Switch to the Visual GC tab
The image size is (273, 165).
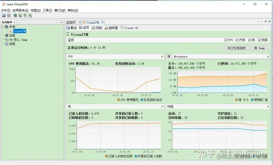click(x=129, y=28)
